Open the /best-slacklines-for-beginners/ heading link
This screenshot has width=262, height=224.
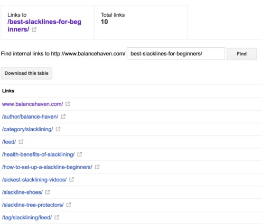coord(44,25)
